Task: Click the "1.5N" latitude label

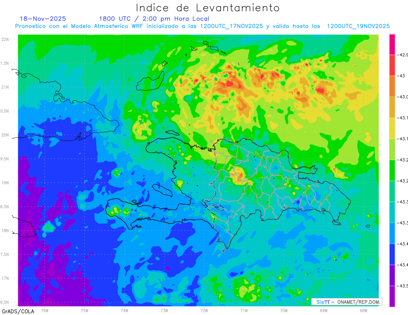Action: point(5,63)
